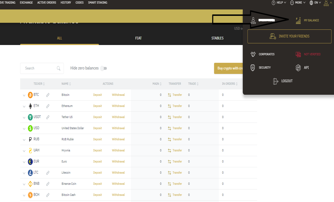Image resolution: width=334 pixels, height=202 pixels.
Task: Click Buy crypto with credit card button
Action: pos(229,68)
